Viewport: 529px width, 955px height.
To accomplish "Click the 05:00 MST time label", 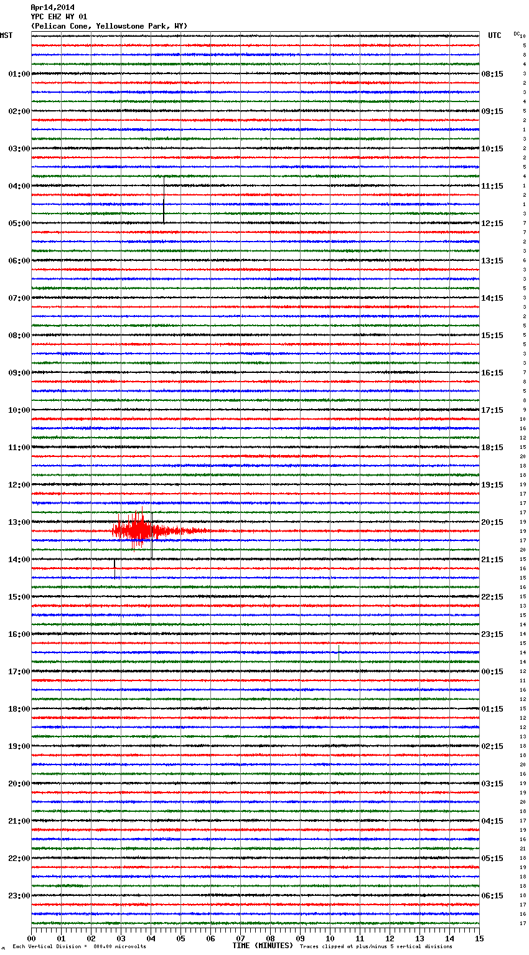I will tap(19, 223).
